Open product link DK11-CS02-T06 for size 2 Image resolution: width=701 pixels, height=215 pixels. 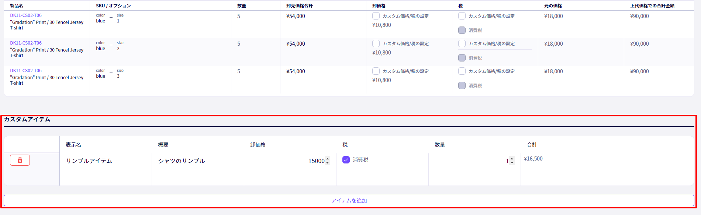coord(26,43)
